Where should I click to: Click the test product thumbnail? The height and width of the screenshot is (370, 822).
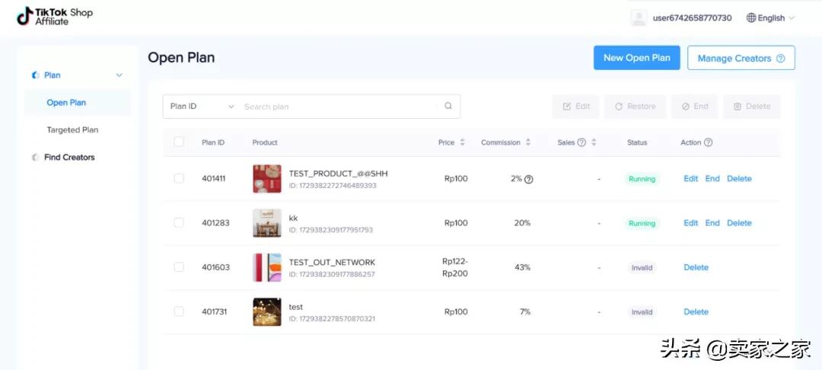click(x=267, y=312)
